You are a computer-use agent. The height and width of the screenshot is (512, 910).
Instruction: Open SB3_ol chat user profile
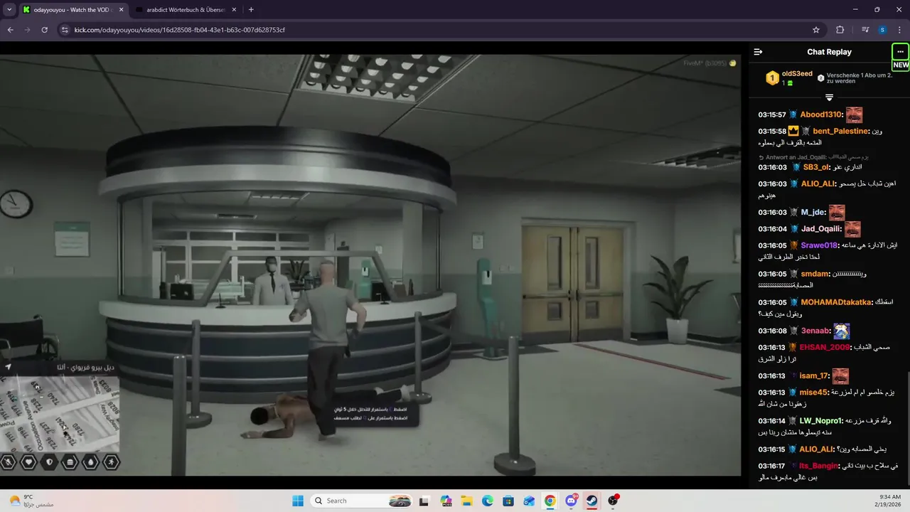816,167
